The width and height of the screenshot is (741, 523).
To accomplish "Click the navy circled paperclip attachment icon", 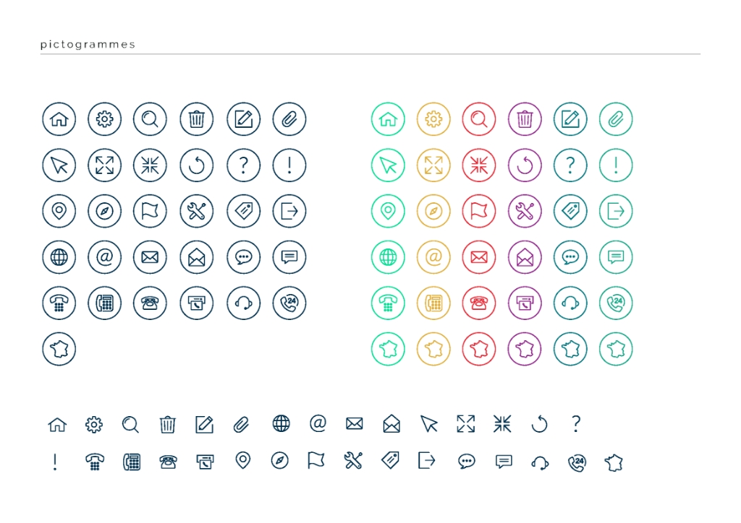I will pos(289,119).
